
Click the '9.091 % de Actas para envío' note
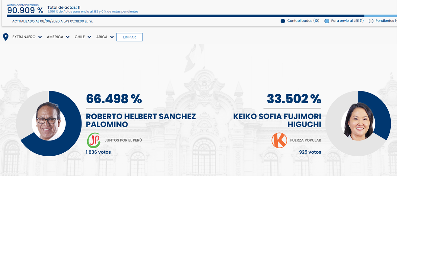(x=93, y=11)
